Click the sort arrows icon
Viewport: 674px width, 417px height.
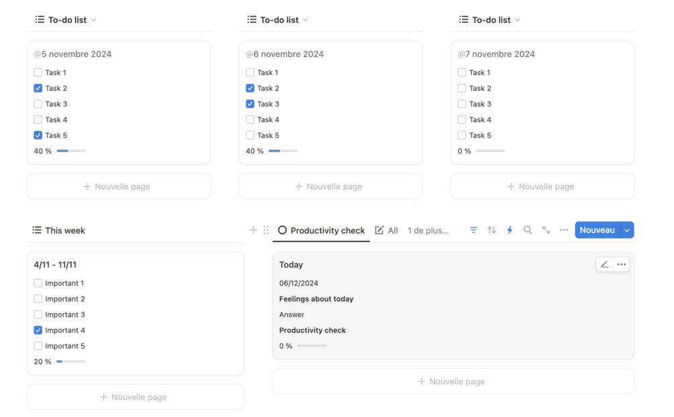(x=492, y=230)
